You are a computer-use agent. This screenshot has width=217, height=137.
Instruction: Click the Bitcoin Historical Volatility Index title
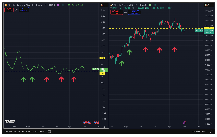click(x=25, y=5)
